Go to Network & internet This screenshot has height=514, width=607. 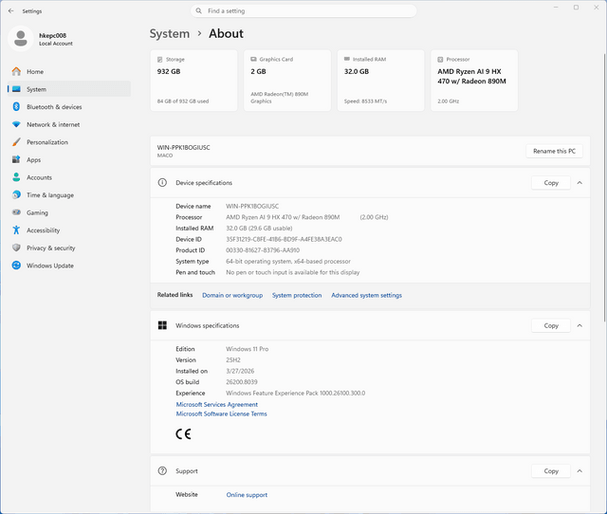click(x=69, y=124)
